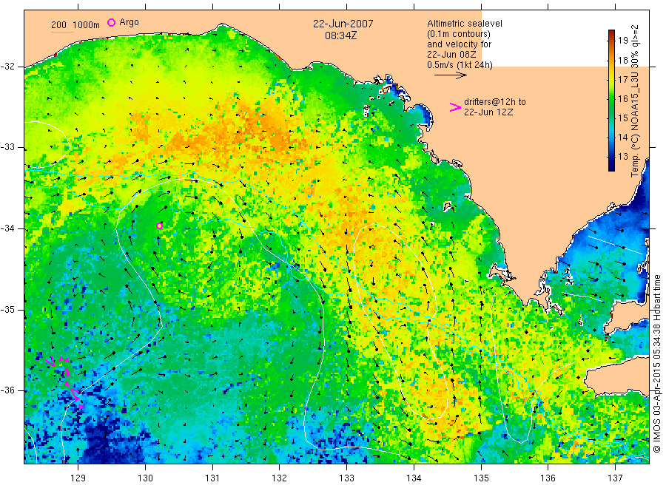Click the "22-Jun 12Z" drifter date text
This screenshot has width=666, height=488.
[488, 112]
